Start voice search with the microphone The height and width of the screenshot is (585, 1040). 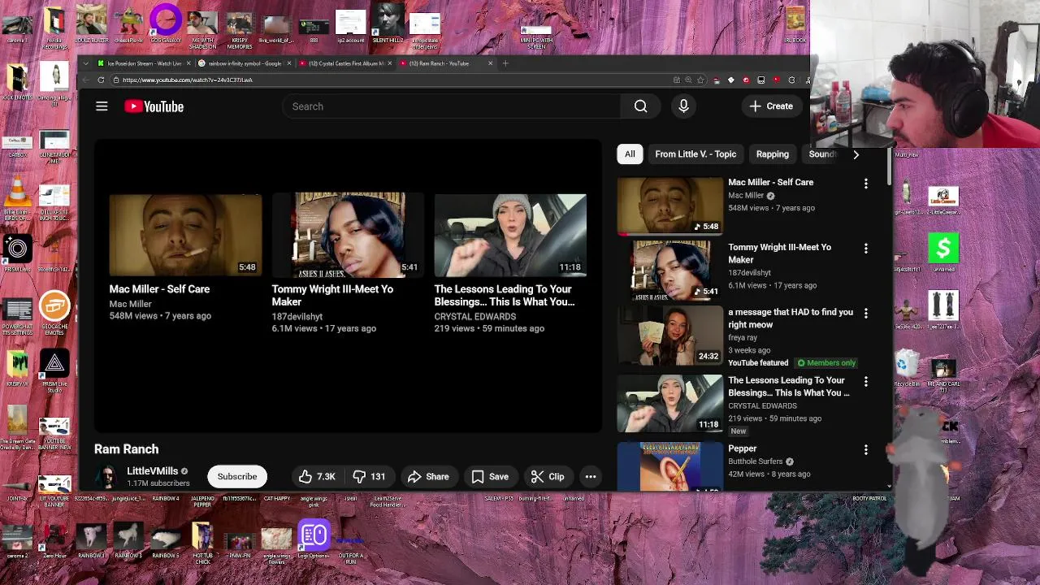coord(683,106)
